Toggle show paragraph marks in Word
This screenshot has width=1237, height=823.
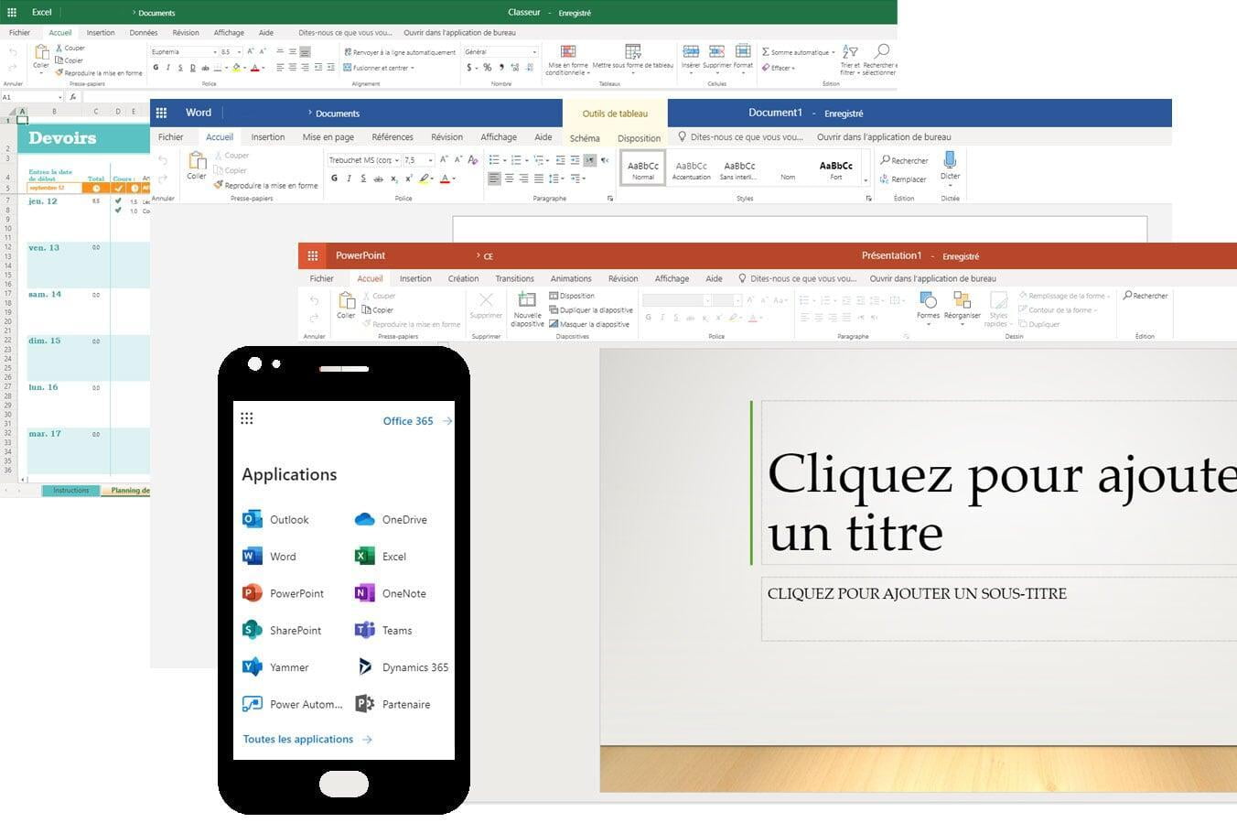[x=589, y=160]
